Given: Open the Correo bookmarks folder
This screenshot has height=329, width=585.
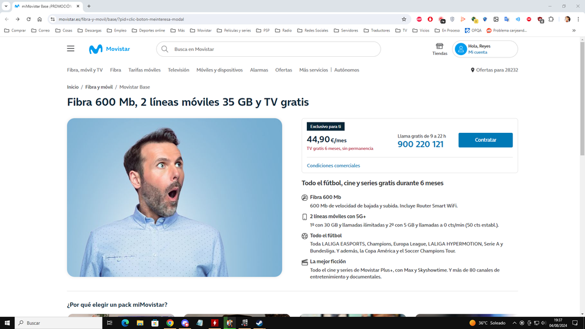Looking at the screenshot, I should pos(40,30).
